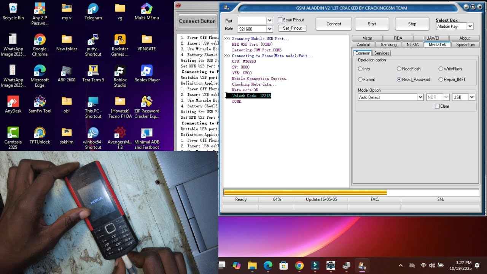Launch Tera Term 5 from desktop
Image resolution: width=487 pixels, height=274 pixels.
click(x=93, y=73)
